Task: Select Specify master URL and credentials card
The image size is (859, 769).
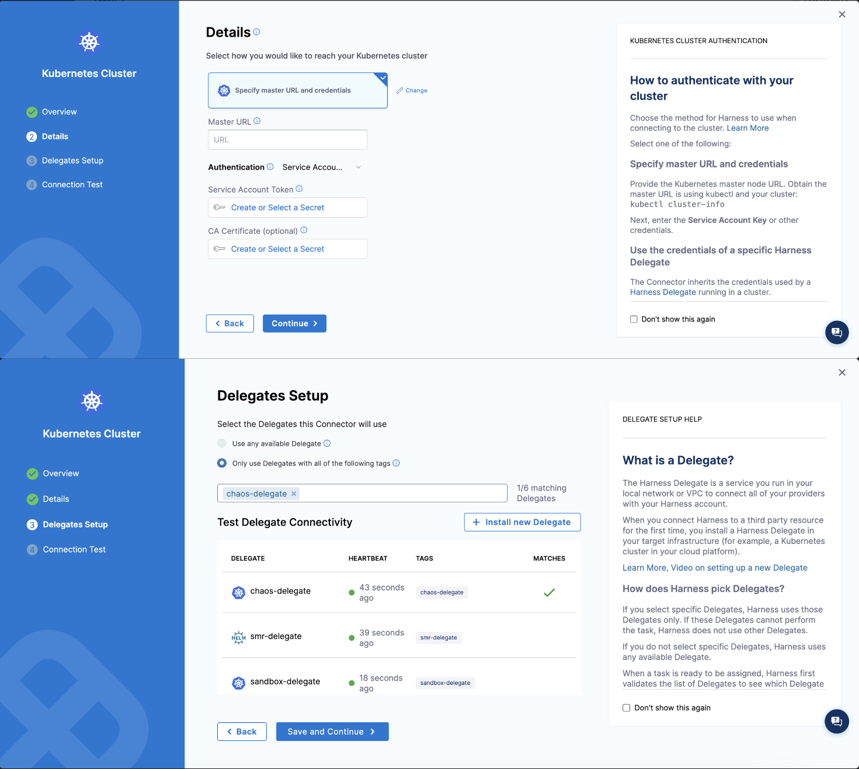Action: (x=298, y=90)
